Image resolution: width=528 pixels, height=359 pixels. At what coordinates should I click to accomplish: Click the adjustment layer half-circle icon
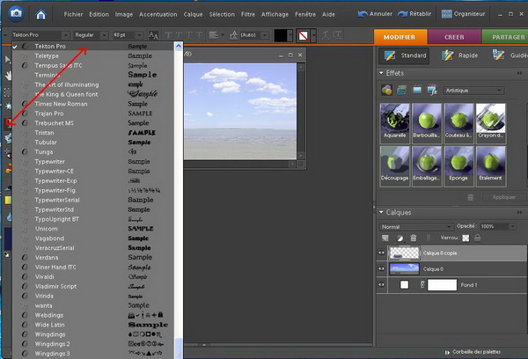click(x=400, y=238)
